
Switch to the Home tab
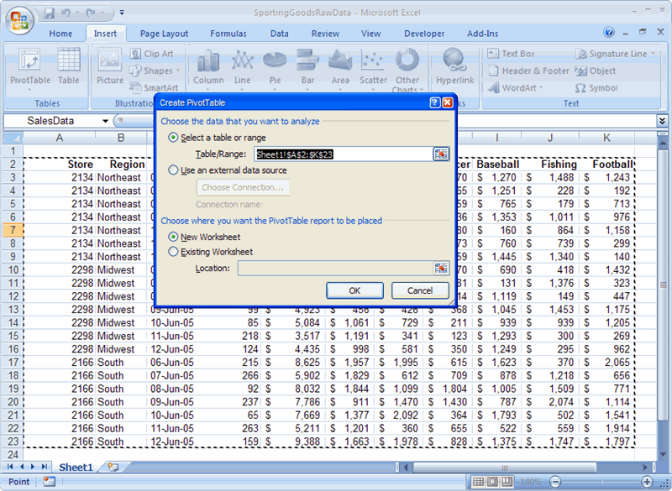point(60,34)
